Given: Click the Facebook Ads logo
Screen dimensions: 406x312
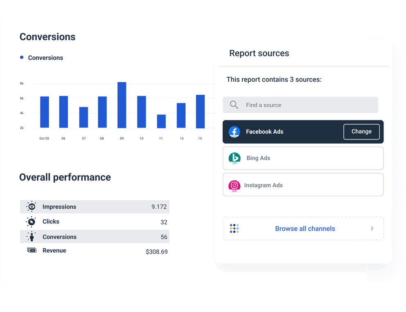Looking at the screenshot, I should (x=235, y=132).
